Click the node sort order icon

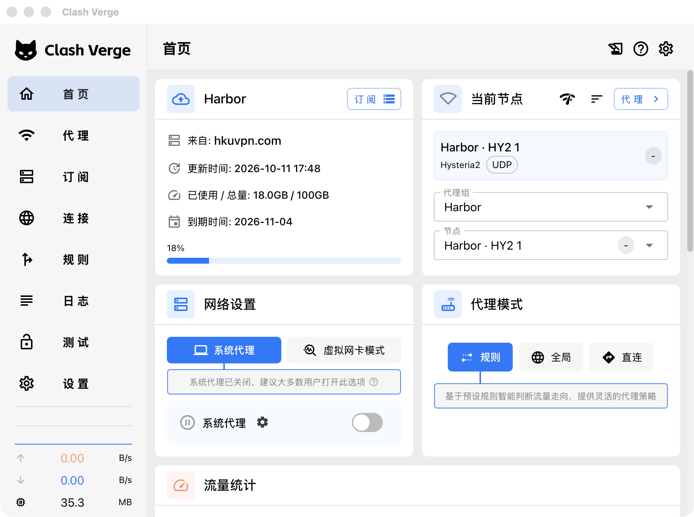[x=597, y=99]
